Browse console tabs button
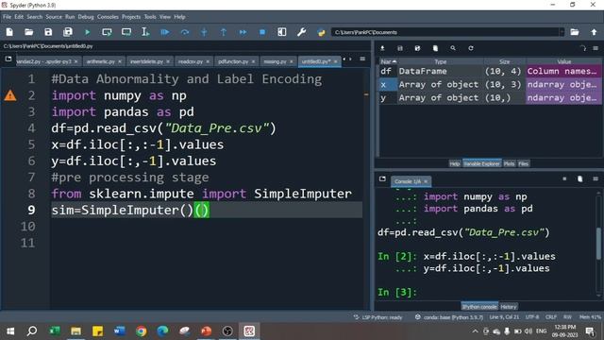 coord(382,178)
